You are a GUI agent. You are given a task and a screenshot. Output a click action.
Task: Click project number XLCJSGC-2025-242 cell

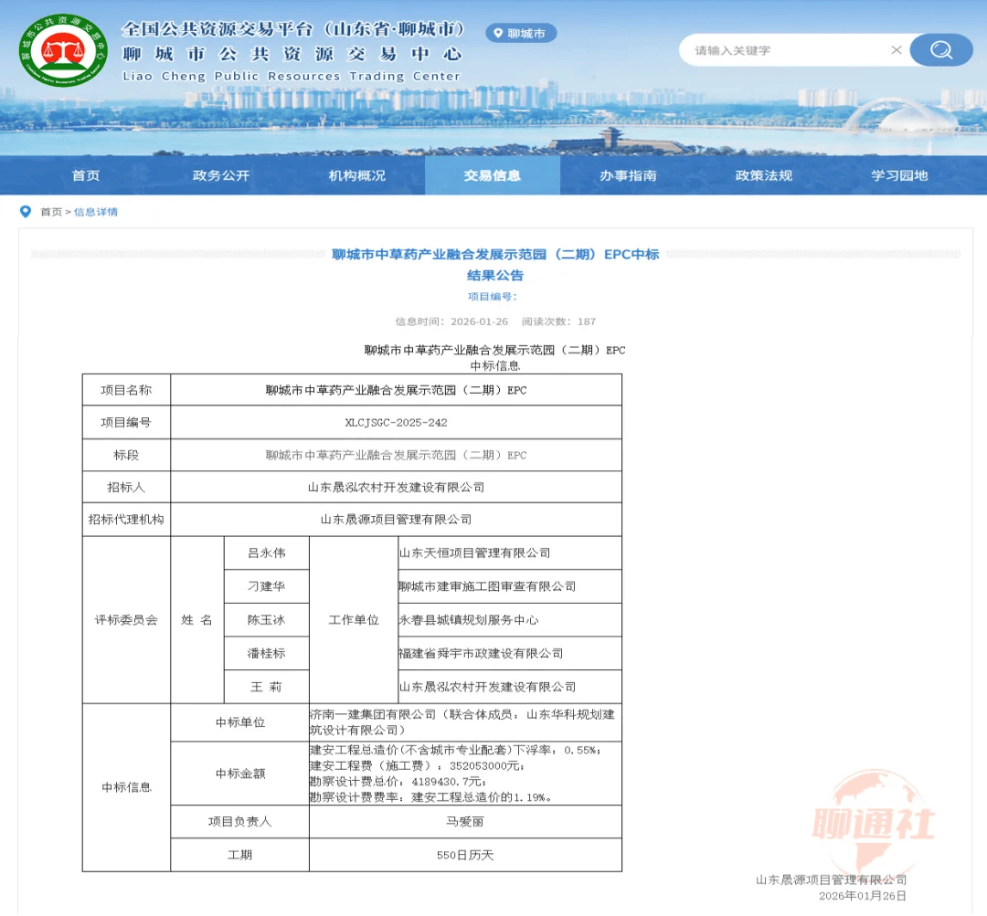[x=396, y=423]
